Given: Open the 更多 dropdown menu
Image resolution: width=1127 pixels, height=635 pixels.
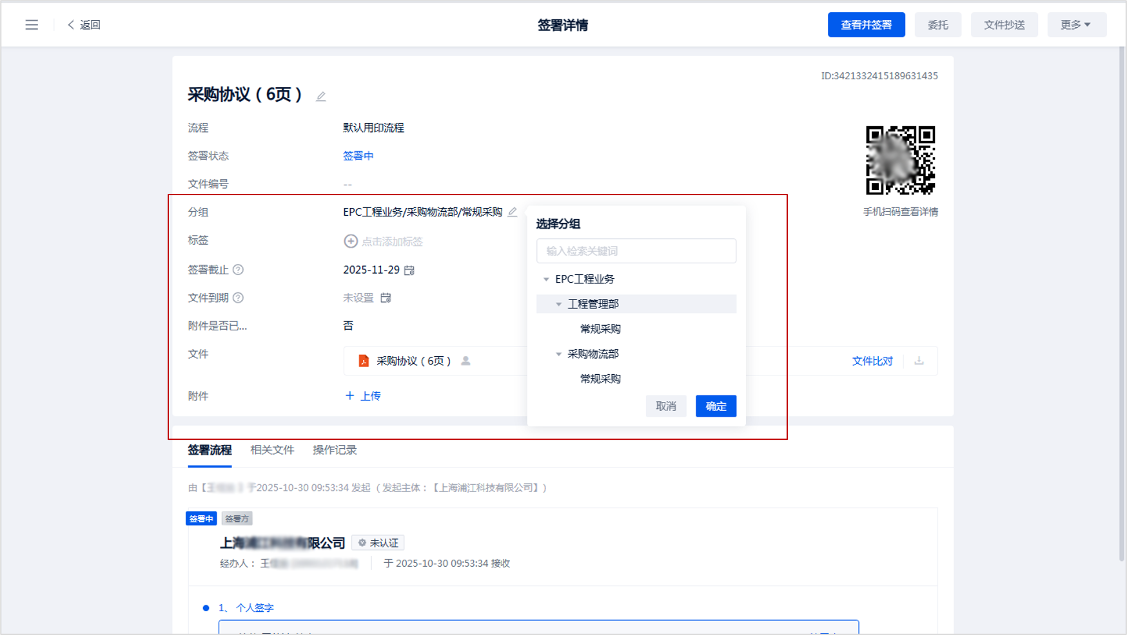Looking at the screenshot, I should (1076, 25).
